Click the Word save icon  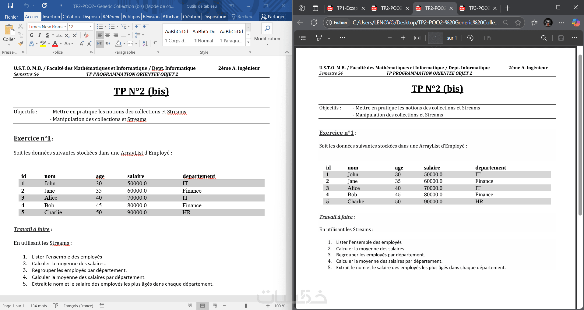(x=10, y=5)
